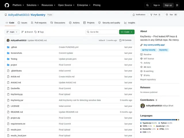Click the folder icon of project
Viewport: 184px width, 138px height.
click(x=8, y=65)
